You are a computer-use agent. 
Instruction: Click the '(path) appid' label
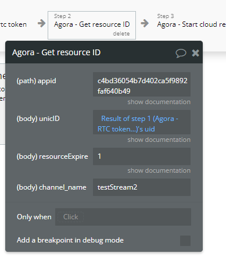point(37,81)
